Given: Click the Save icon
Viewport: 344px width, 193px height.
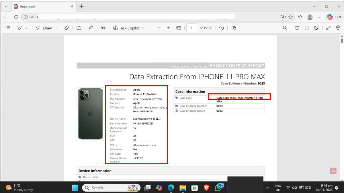Looking at the screenshot, I should pyautogui.click(x=307, y=28).
